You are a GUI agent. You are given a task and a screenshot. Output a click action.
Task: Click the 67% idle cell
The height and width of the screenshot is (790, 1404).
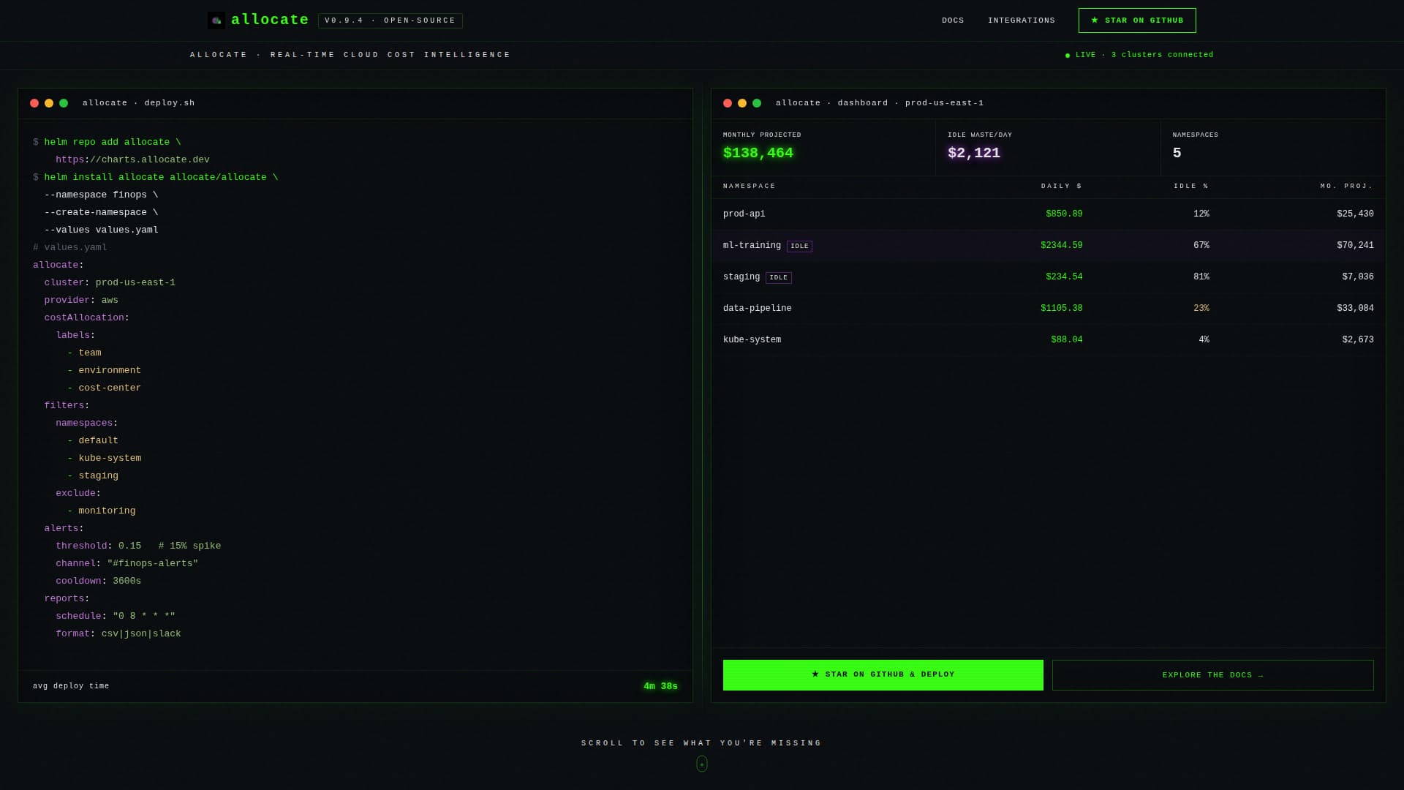click(x=1201, y=246)
